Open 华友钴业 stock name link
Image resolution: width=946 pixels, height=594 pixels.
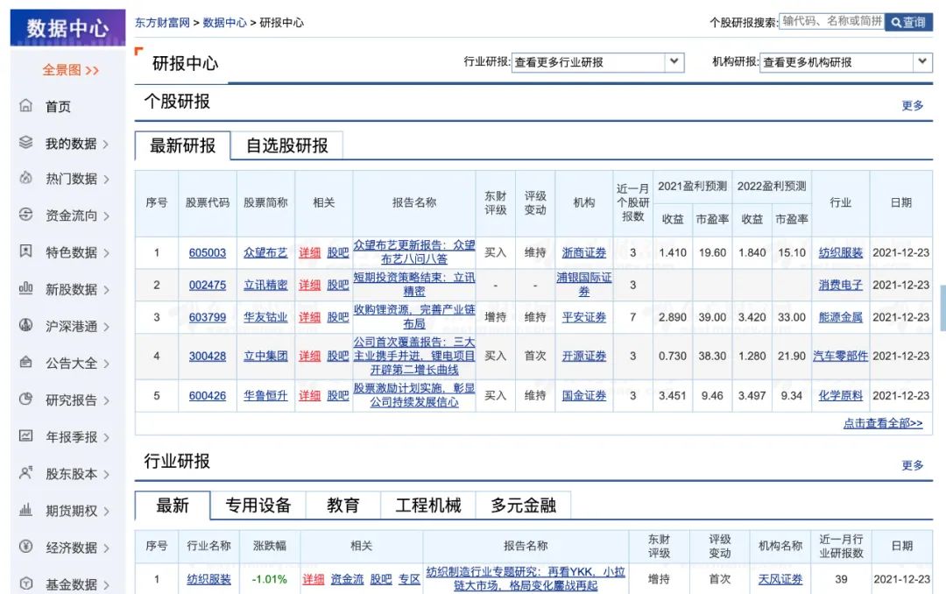click(x=265, y=317)
